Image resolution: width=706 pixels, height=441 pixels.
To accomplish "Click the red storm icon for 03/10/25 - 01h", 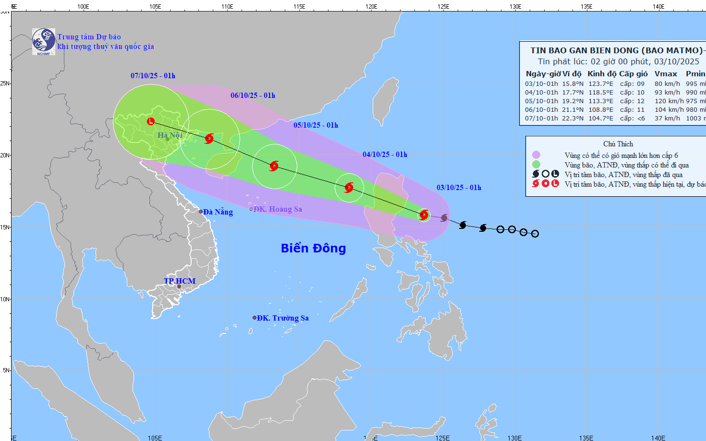I will click(x=424, y=215).
